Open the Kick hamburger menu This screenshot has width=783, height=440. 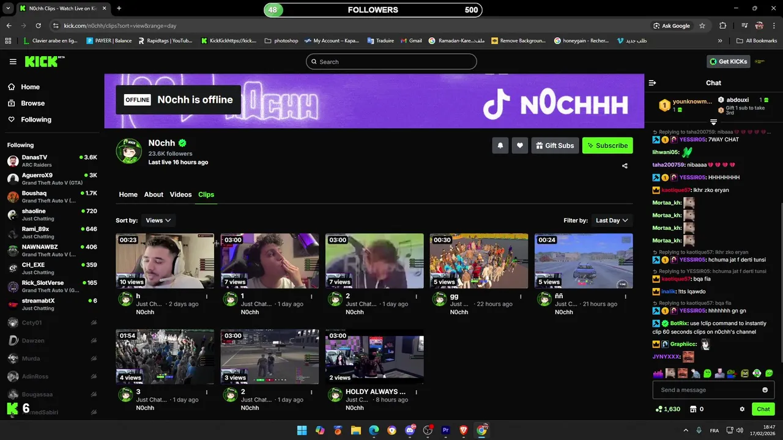(x=13, y=62)
